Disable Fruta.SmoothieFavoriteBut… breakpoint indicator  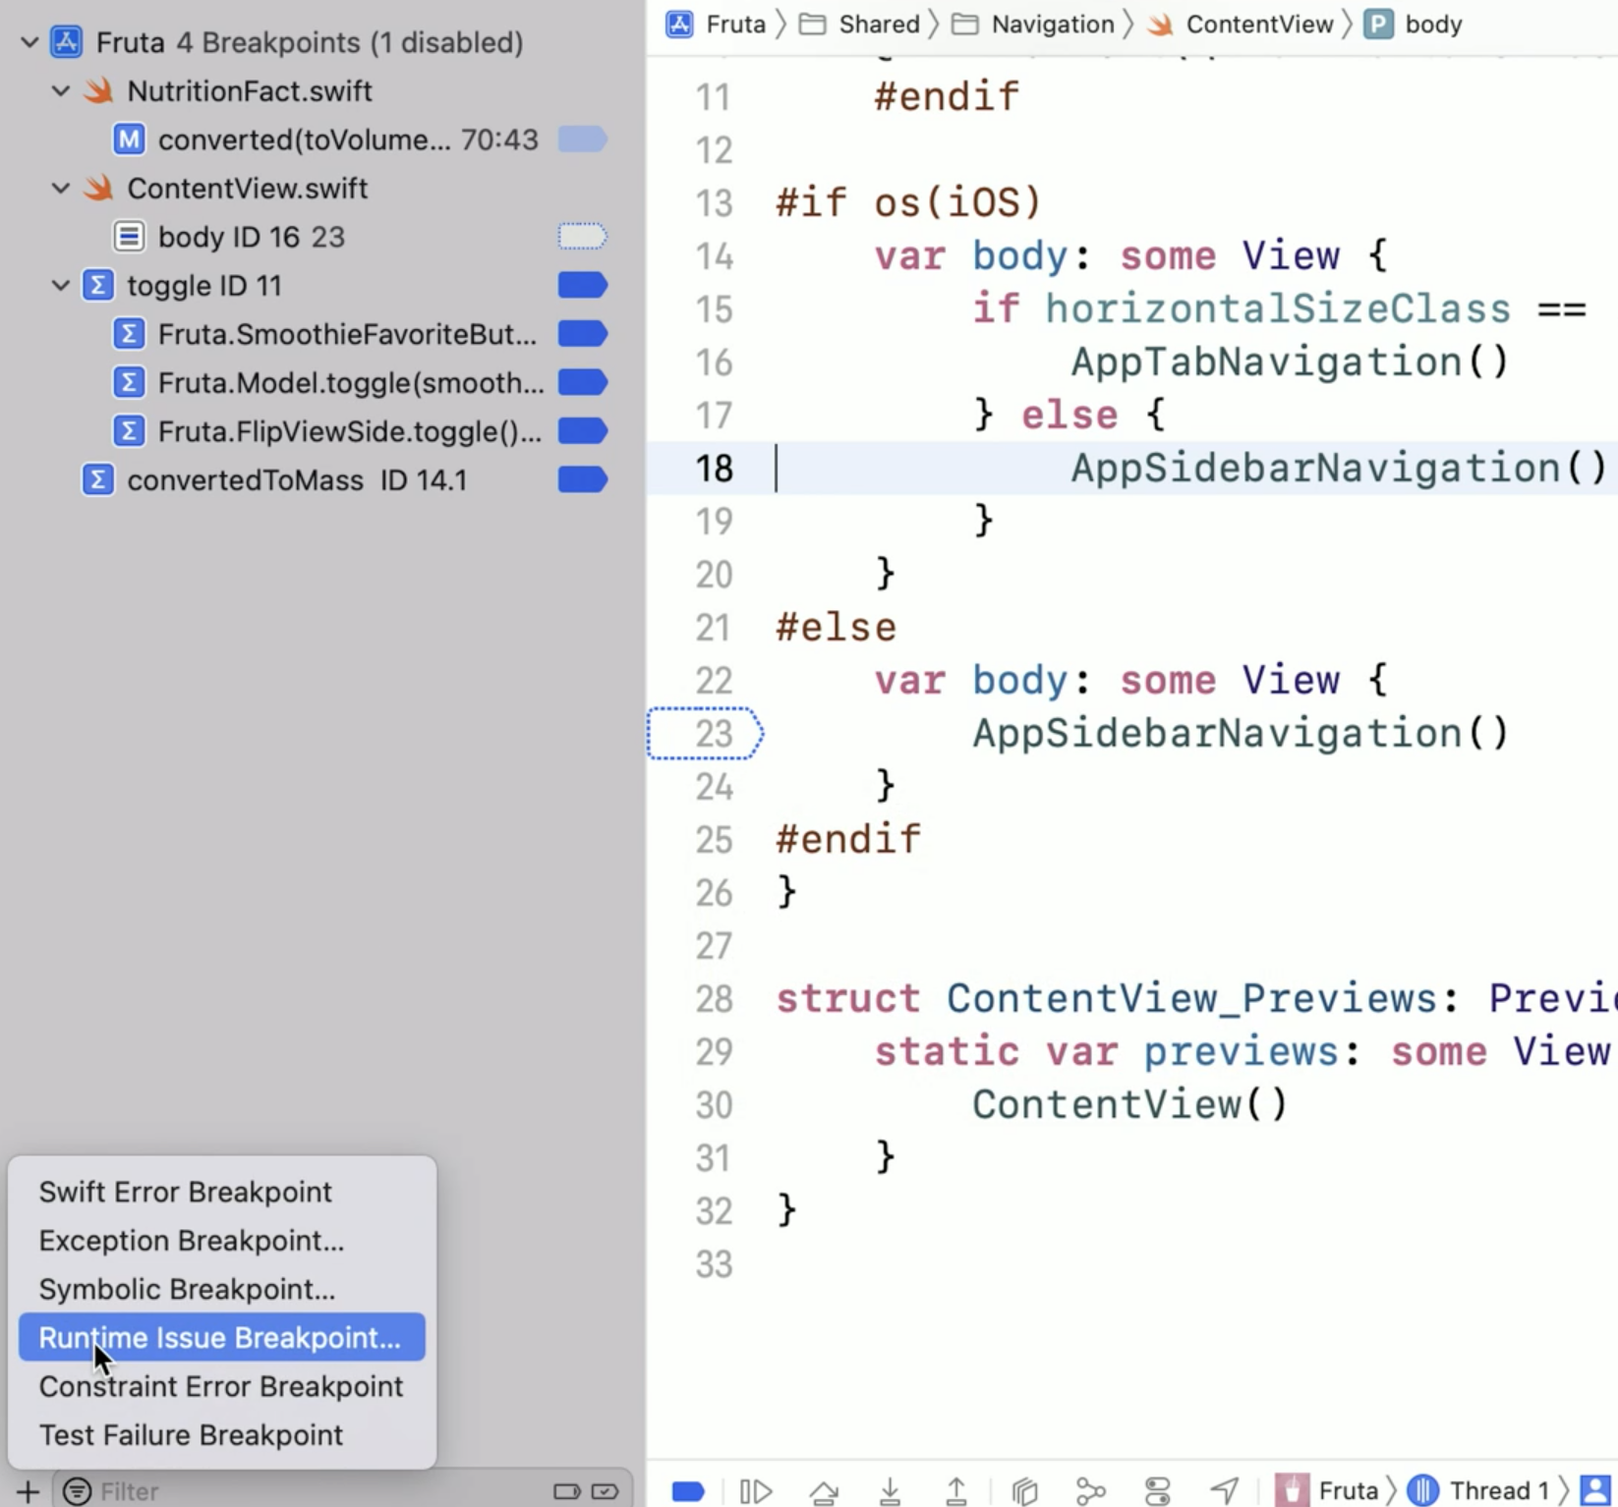pos(582,334)
